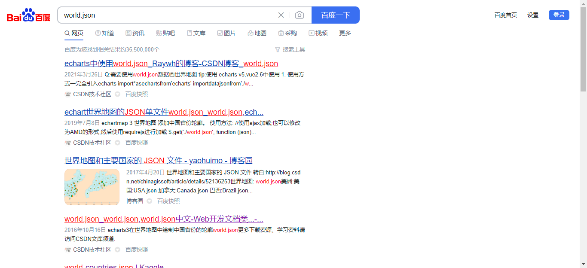Click CSDN技术社区 source under echart世界地图 result
587x268 pixels.
pos(92,143)
